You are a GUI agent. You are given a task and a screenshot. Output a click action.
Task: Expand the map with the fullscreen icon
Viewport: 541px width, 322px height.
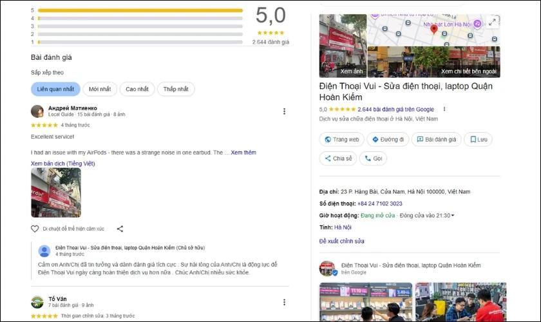pos(492,22)
